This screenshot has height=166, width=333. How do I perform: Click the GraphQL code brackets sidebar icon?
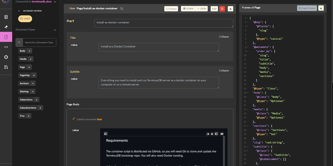[x=6, y=47]
